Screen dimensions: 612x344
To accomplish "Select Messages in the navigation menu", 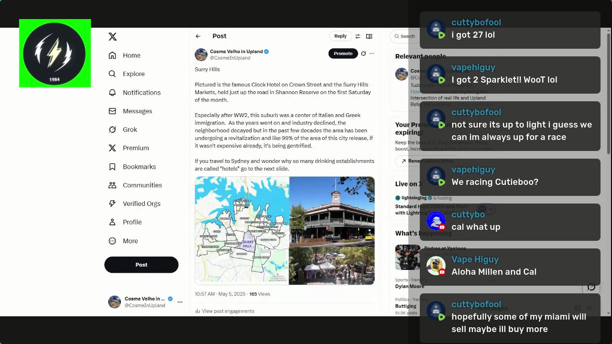I will click(131, 111).
